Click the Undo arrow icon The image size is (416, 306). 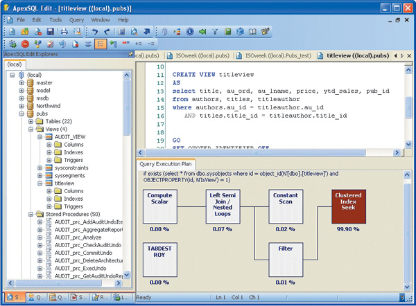[x=95, y=32]
